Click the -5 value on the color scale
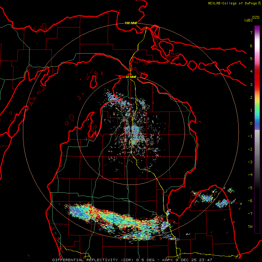This screenshot has height=262, width=262. [250, 188]
